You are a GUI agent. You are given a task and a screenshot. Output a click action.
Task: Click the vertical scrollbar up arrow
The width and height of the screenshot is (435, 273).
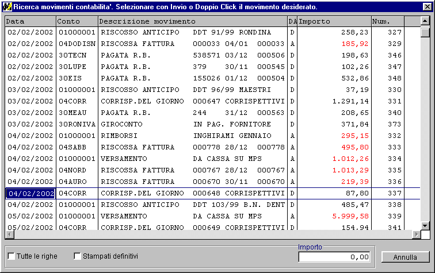(425, 21)
